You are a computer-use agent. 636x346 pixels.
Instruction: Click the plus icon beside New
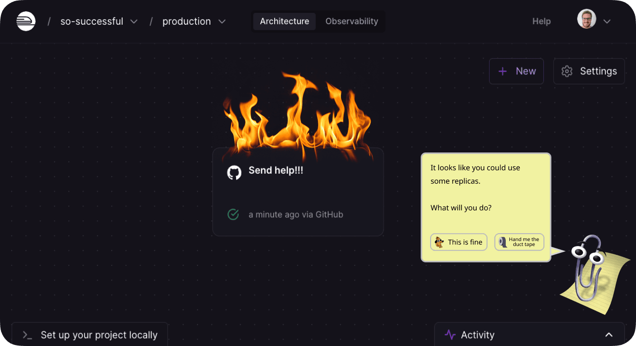pos(502,71)
